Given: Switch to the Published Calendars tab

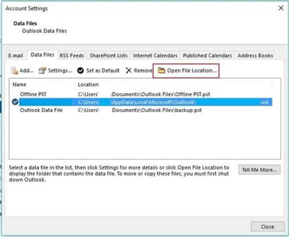Looking at the screenshot, I should 208,55.
